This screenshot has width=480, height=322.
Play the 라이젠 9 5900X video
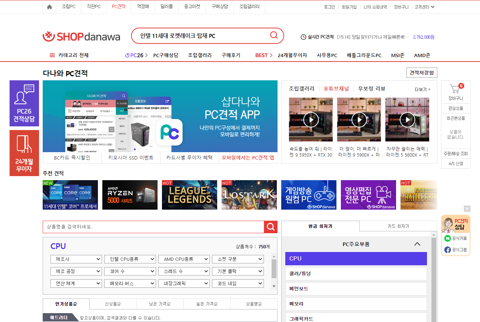tap(359, 119)
